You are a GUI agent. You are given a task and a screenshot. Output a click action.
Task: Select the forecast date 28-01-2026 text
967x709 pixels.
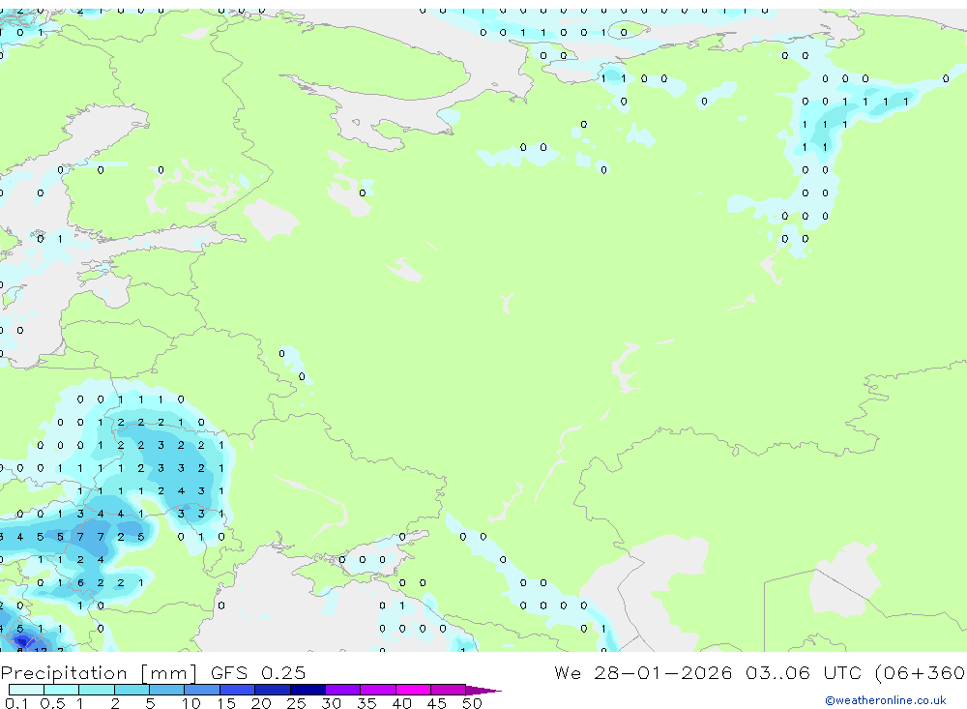coord(663,672)
